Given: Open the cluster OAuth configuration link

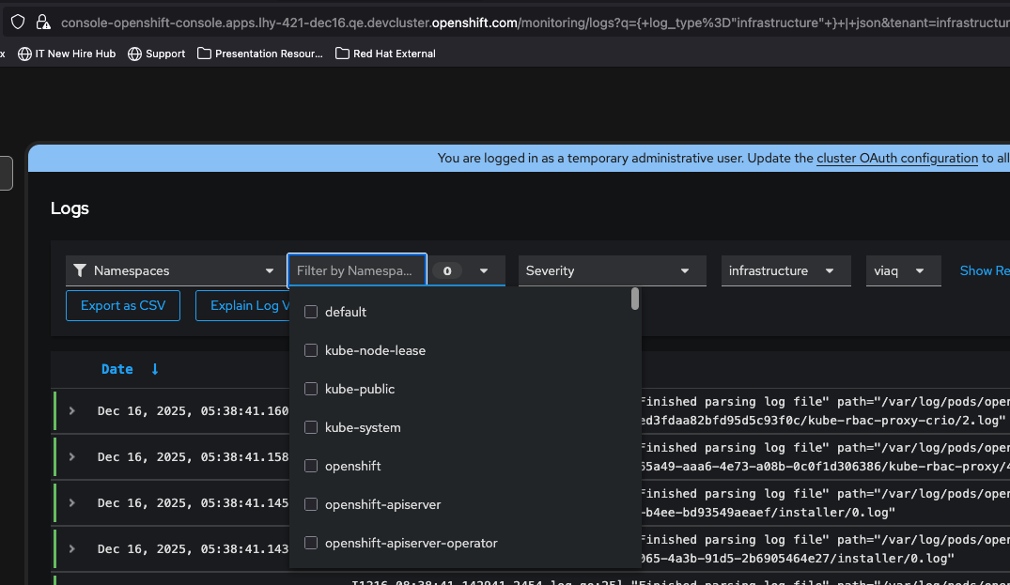Looking at the screenshot, I should coord(896,159).
